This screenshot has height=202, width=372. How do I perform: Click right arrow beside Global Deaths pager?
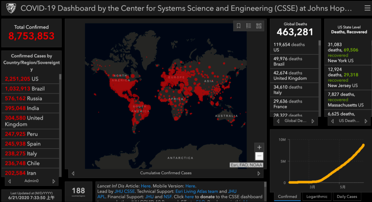pyautogui.click(x=313, y=121)
